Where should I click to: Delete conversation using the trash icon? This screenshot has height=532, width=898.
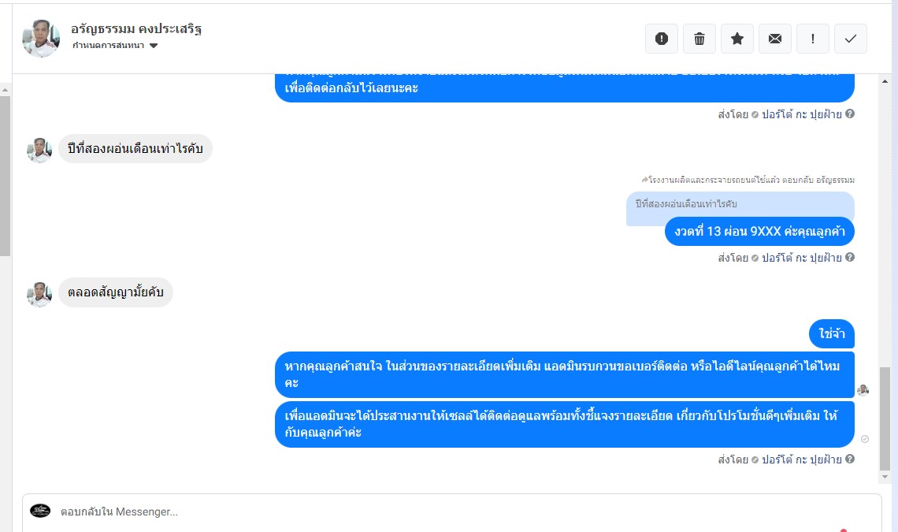pyautogui.click(x=699, y=39)
